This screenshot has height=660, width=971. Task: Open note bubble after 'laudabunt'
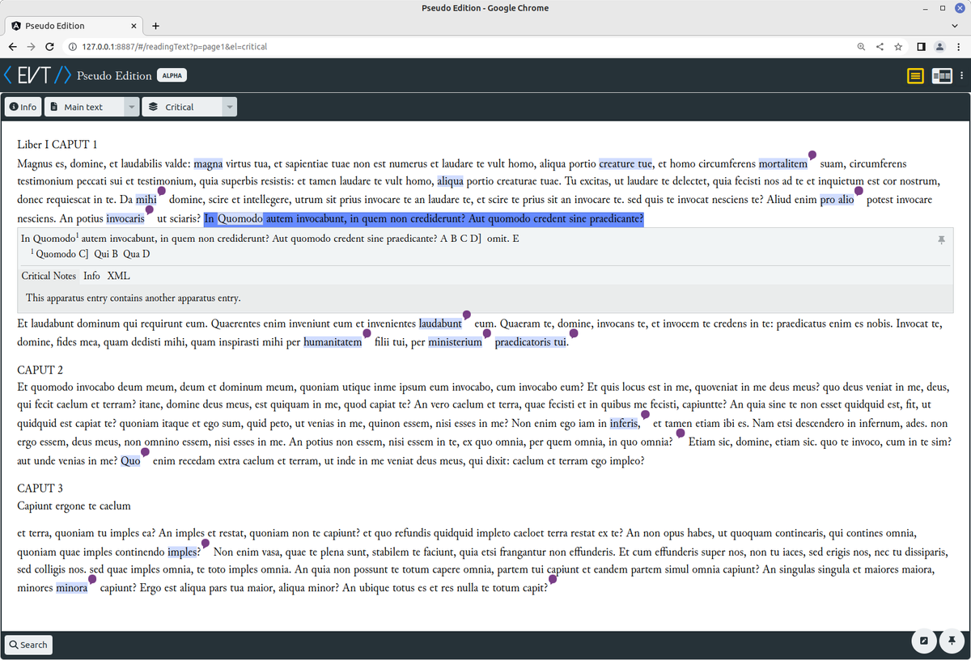466,315
